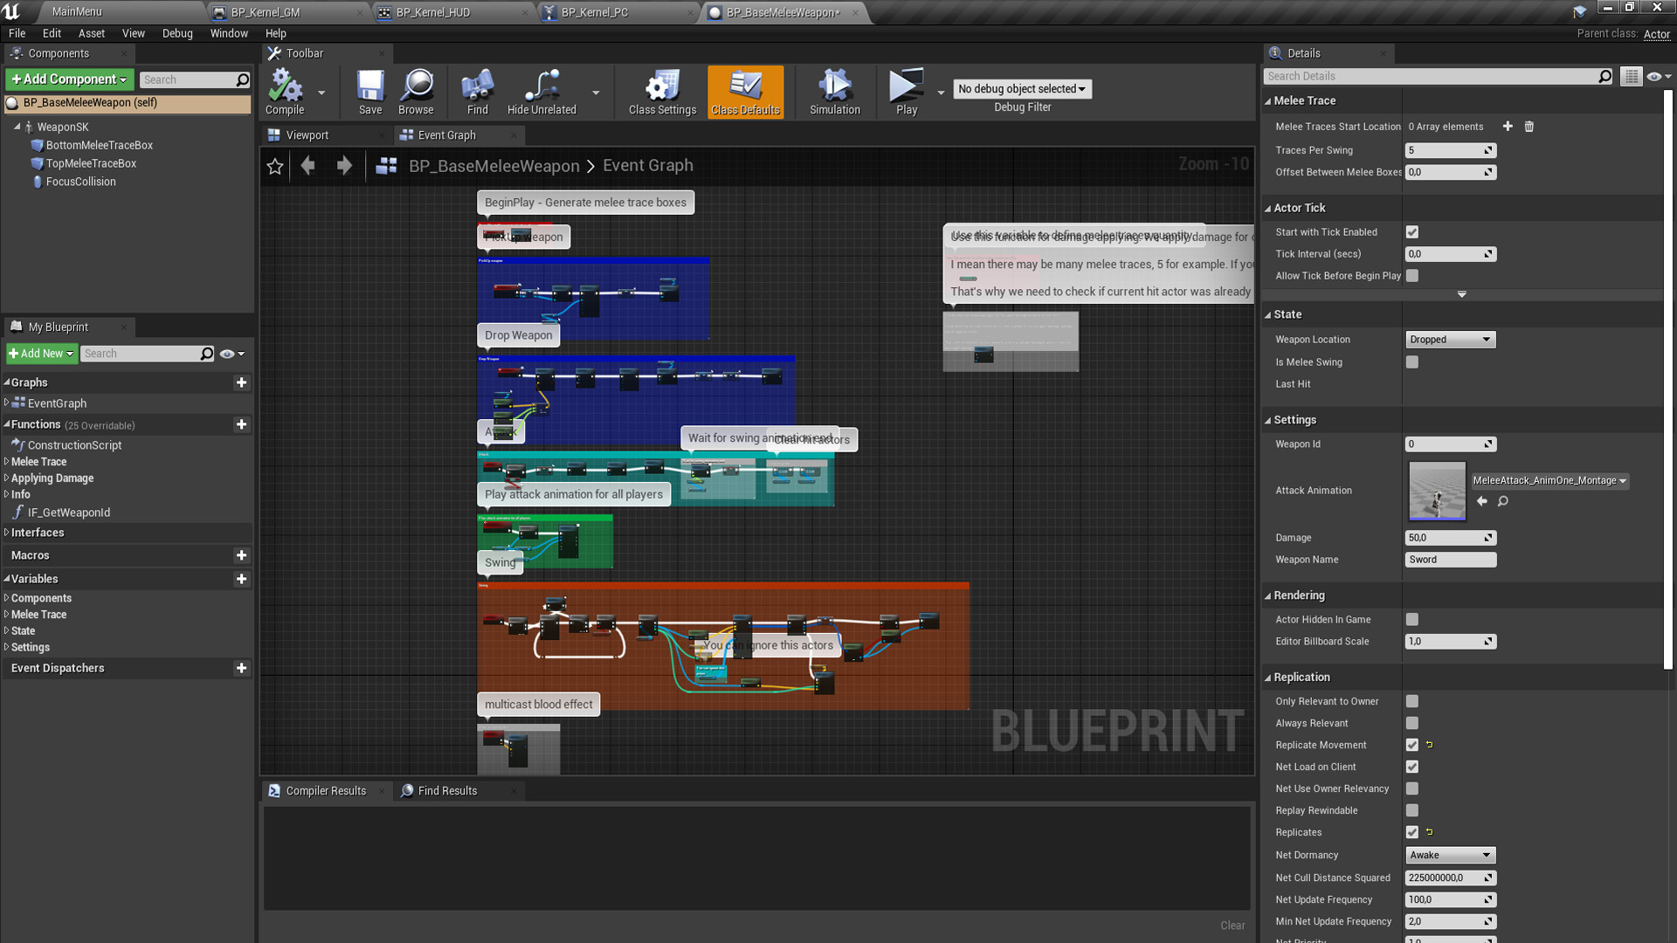The image size is (1677, 943).
Task: Click the Play toolbar icon
Action: [x=907, y=89]
